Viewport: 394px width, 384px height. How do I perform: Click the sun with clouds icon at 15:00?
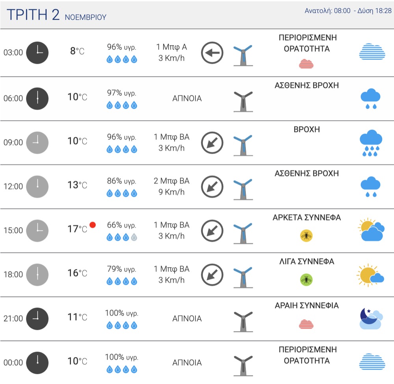point(371,229)
